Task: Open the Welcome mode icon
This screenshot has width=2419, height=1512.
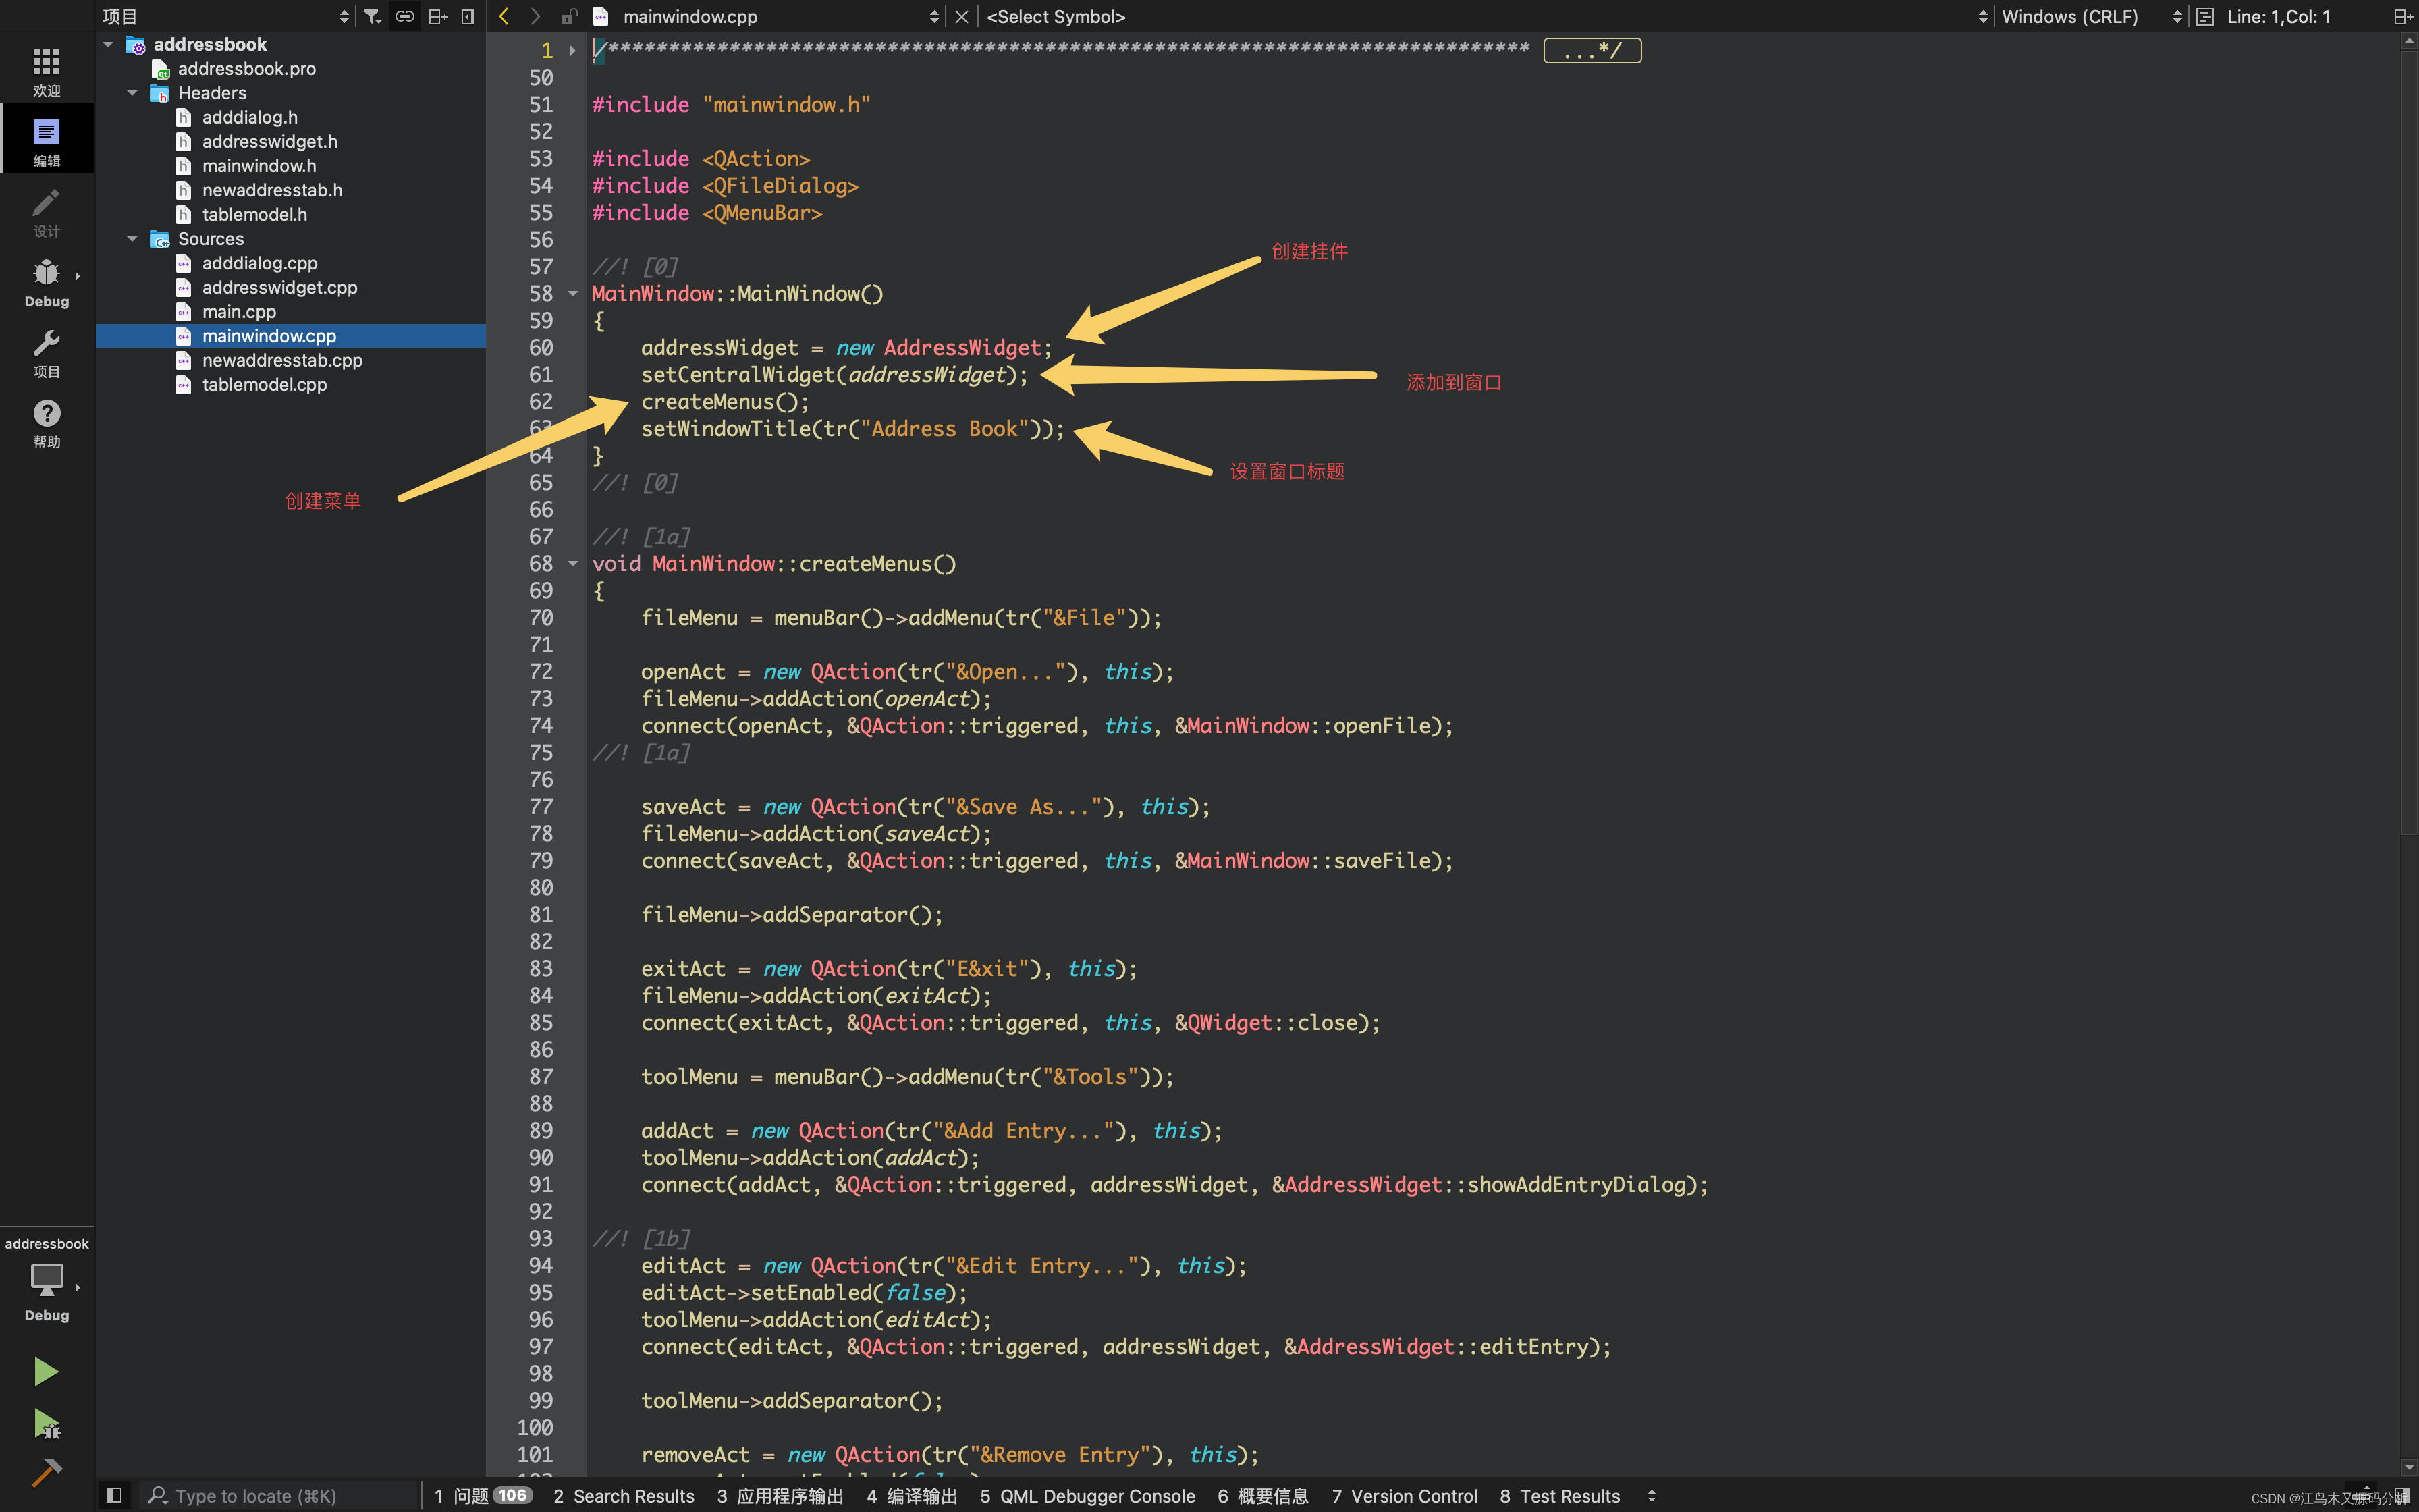Action: coord(46,70)
